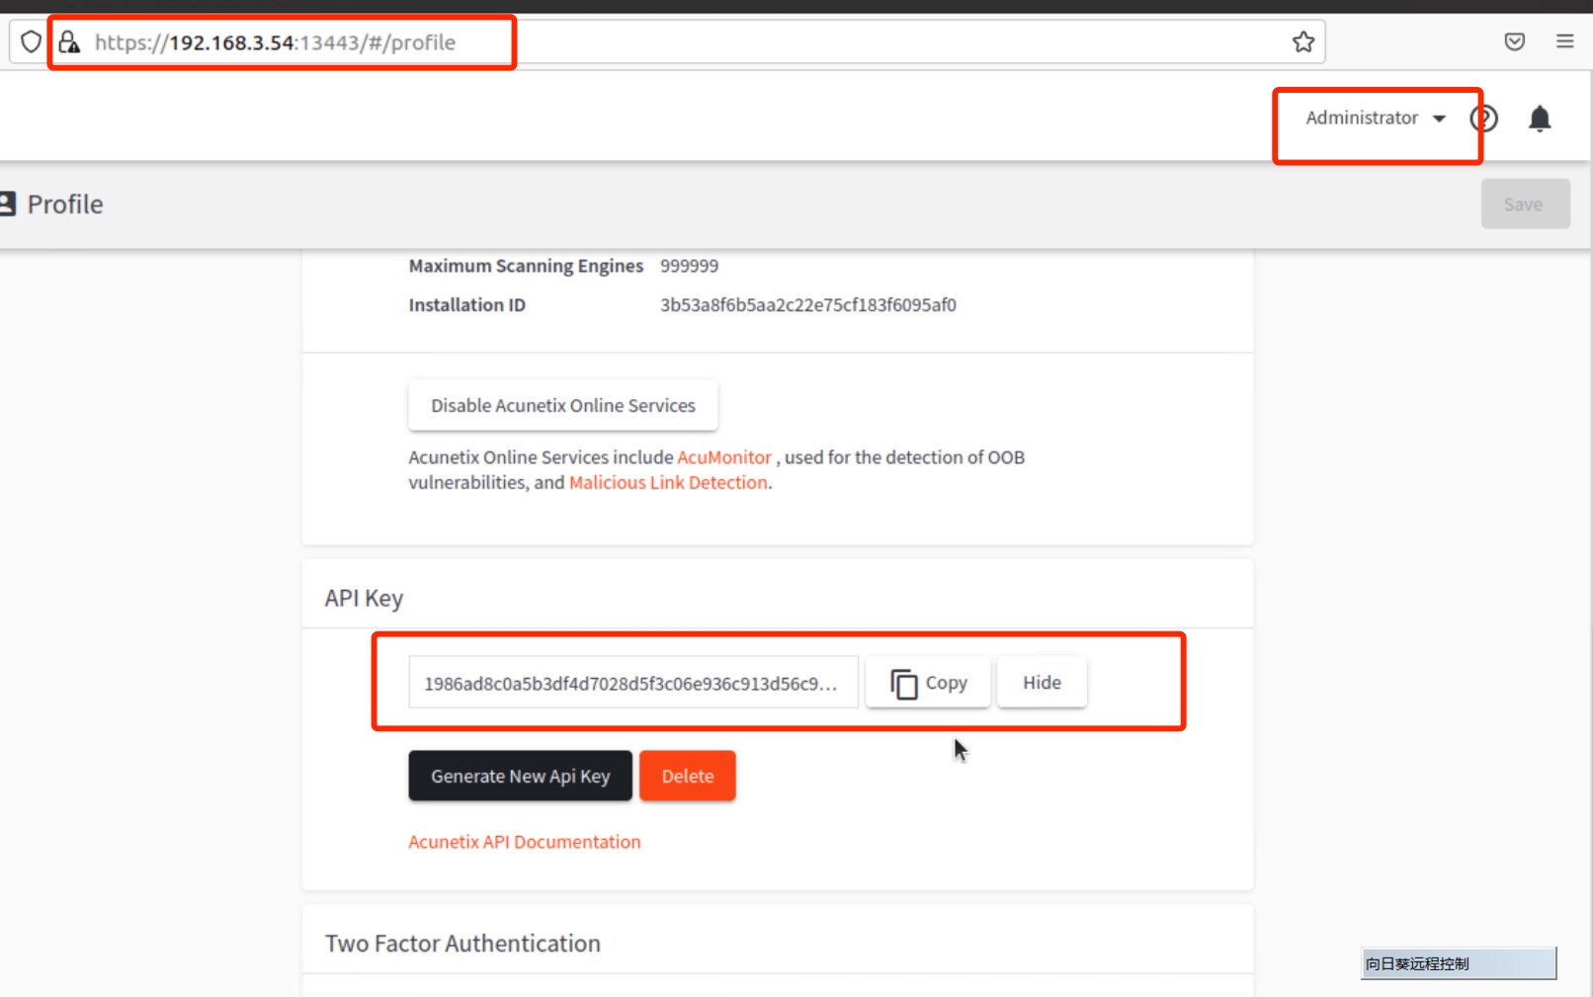The width and height of the screenshot is (1593, 997).
Task: Open the Firefox hamburger menu
Action: (1564, 42)
